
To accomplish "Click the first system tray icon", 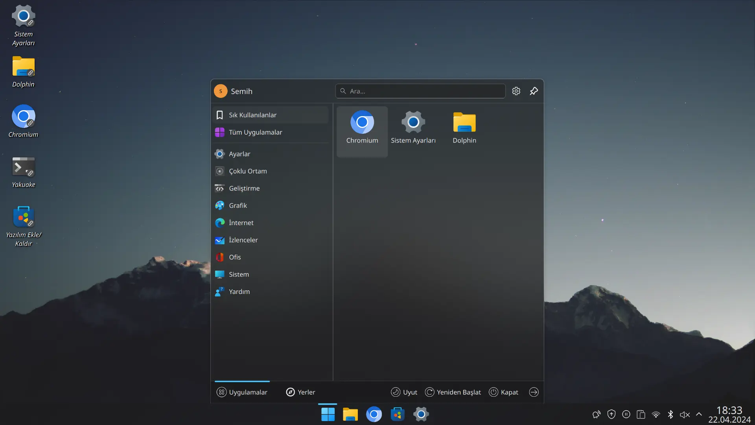I will (x=597, y=414).
